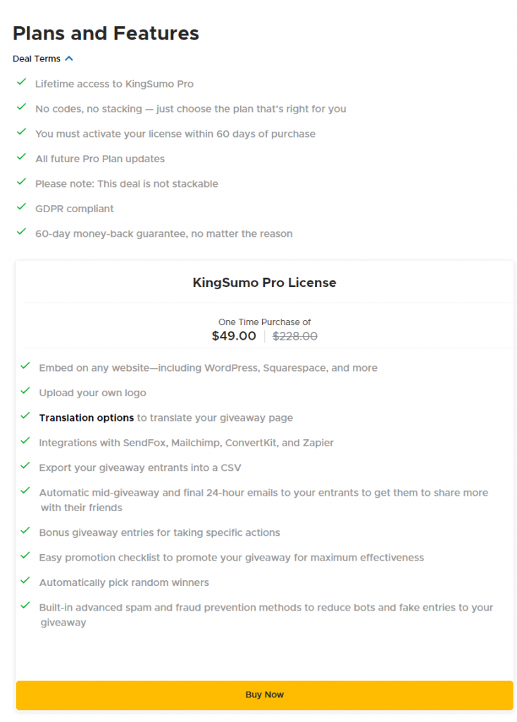Click the Plans and Features heading
517x722 pixels.
coord(106,33)
